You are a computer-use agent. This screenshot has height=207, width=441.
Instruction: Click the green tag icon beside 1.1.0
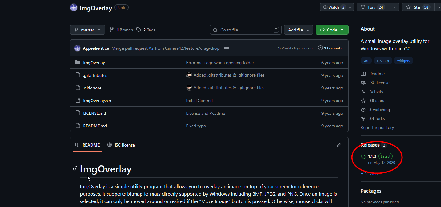pos(363,157)
